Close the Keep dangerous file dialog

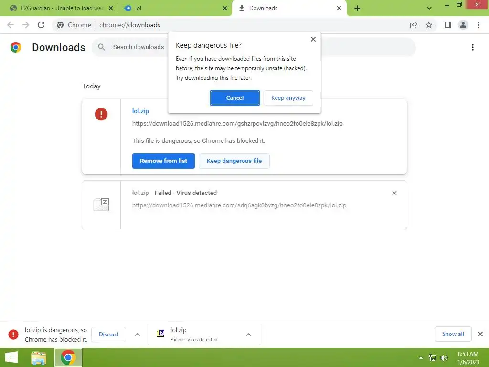point(313,39)
